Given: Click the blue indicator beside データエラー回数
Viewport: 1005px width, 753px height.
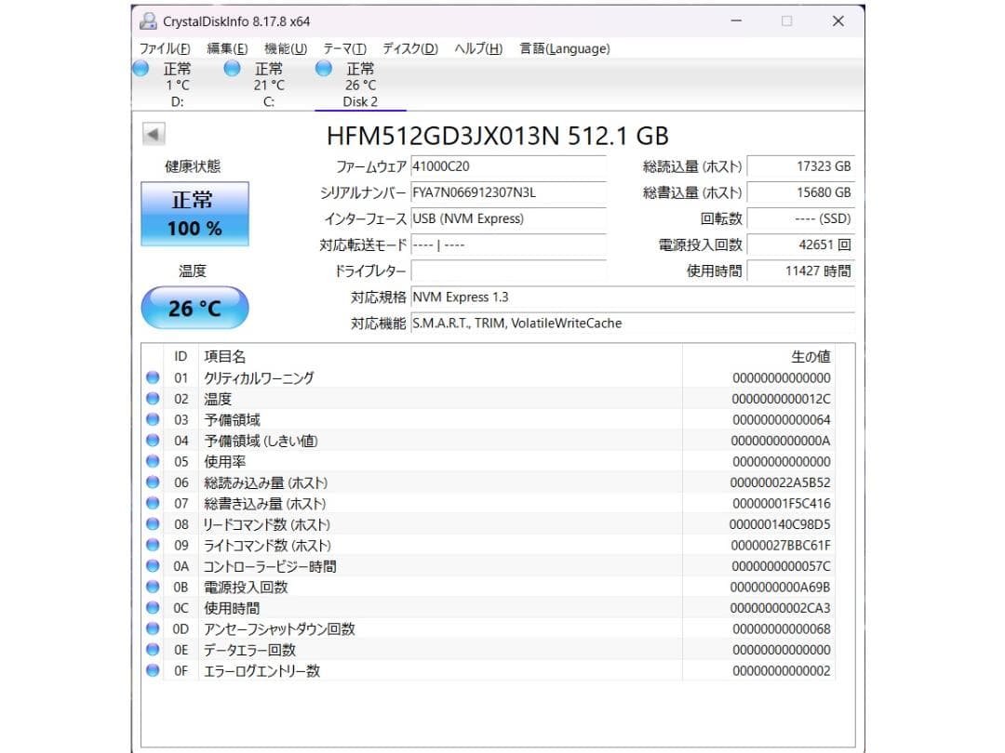Looking at the screenshot, I should (152, 650).
